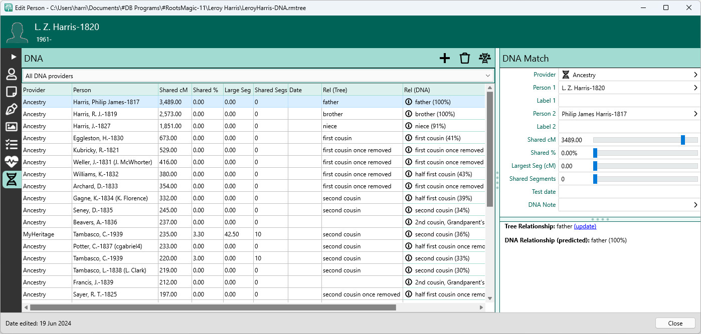Sort by the Shared cM column header
The width and height of the screenshot is (701, 334).
pyautogui.click(x=175, y=90)
